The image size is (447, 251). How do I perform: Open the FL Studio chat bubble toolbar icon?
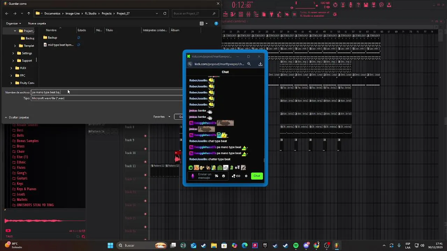coord(381,5)
